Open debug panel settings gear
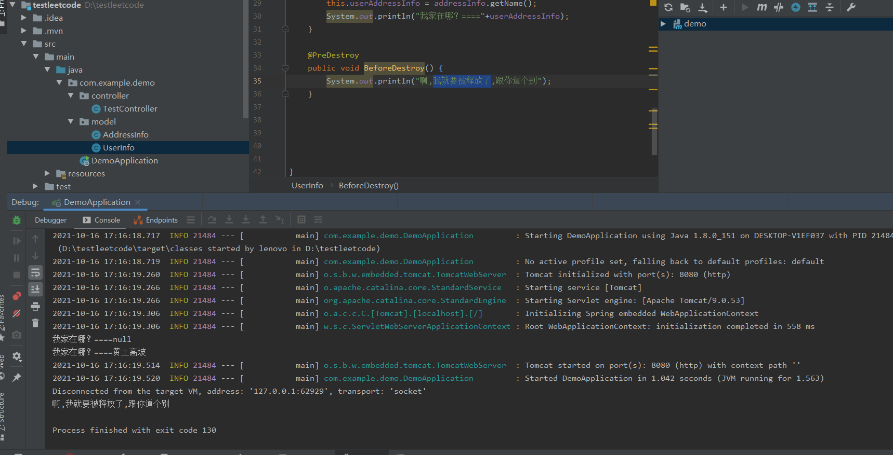 [x=17, y=356]
